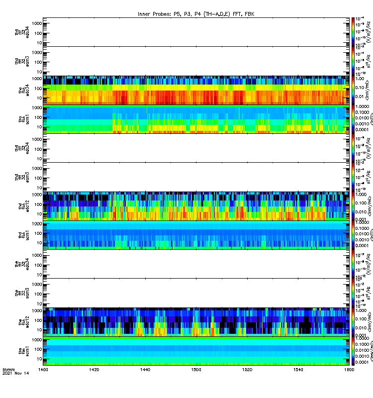This screenshot has height=398, width=373.
Task: Click inside the tha fbk scm1 spectrogram
Action: click(x=196, y=119)
